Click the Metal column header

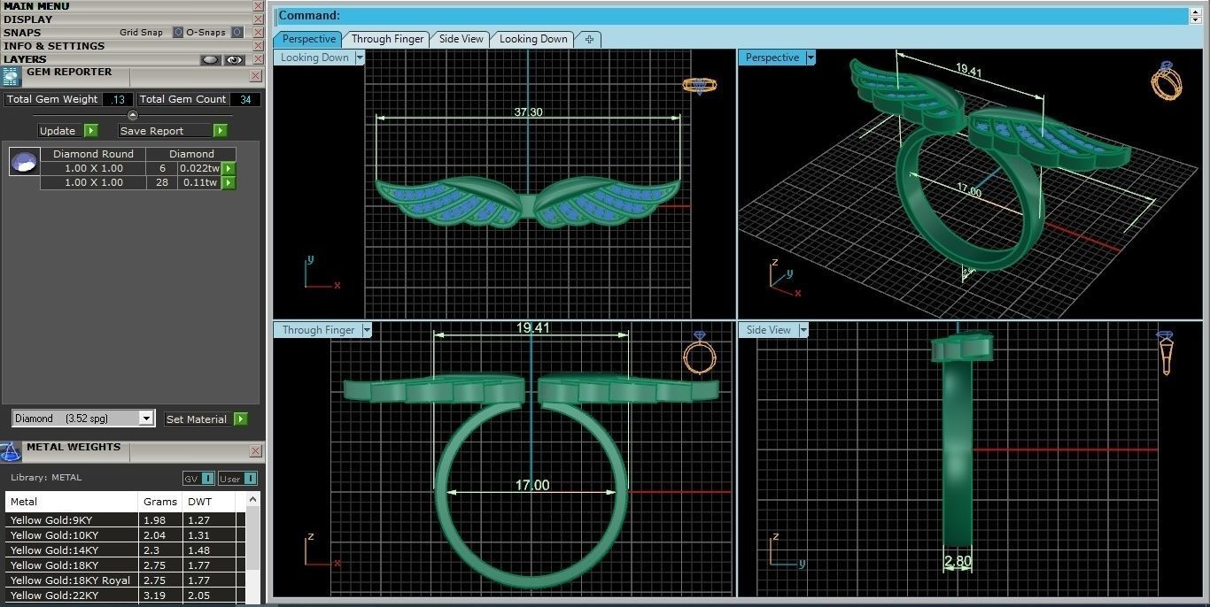72,502
